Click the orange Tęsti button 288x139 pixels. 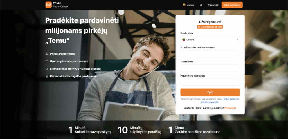click(x=210, y=92)
